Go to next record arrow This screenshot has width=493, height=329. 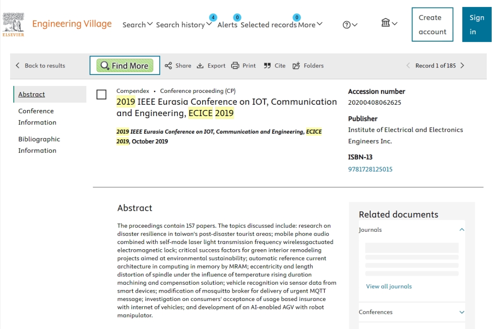pyautogui.click(x=462, y=66)
